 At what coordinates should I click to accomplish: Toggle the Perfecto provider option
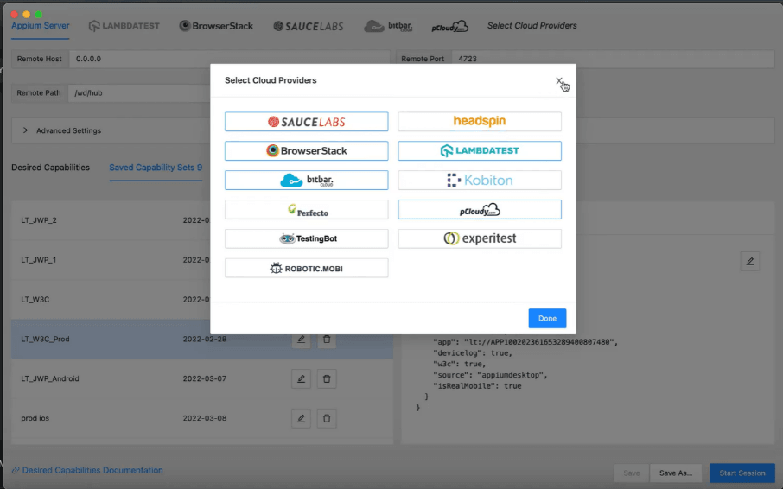[306, 209]
